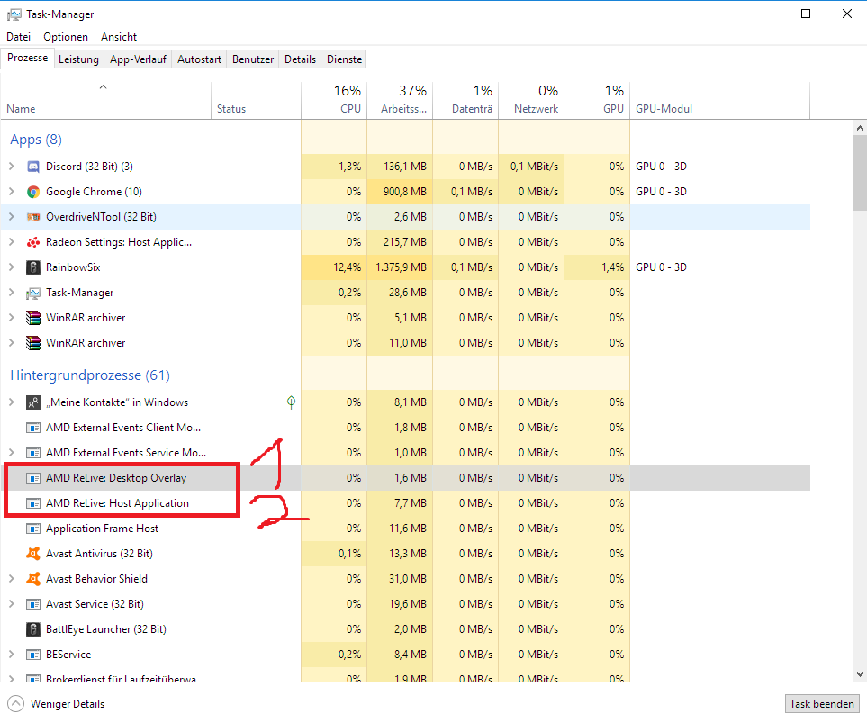
Task: Click the OverdriveNTool icon
Action: click(33, 217)
